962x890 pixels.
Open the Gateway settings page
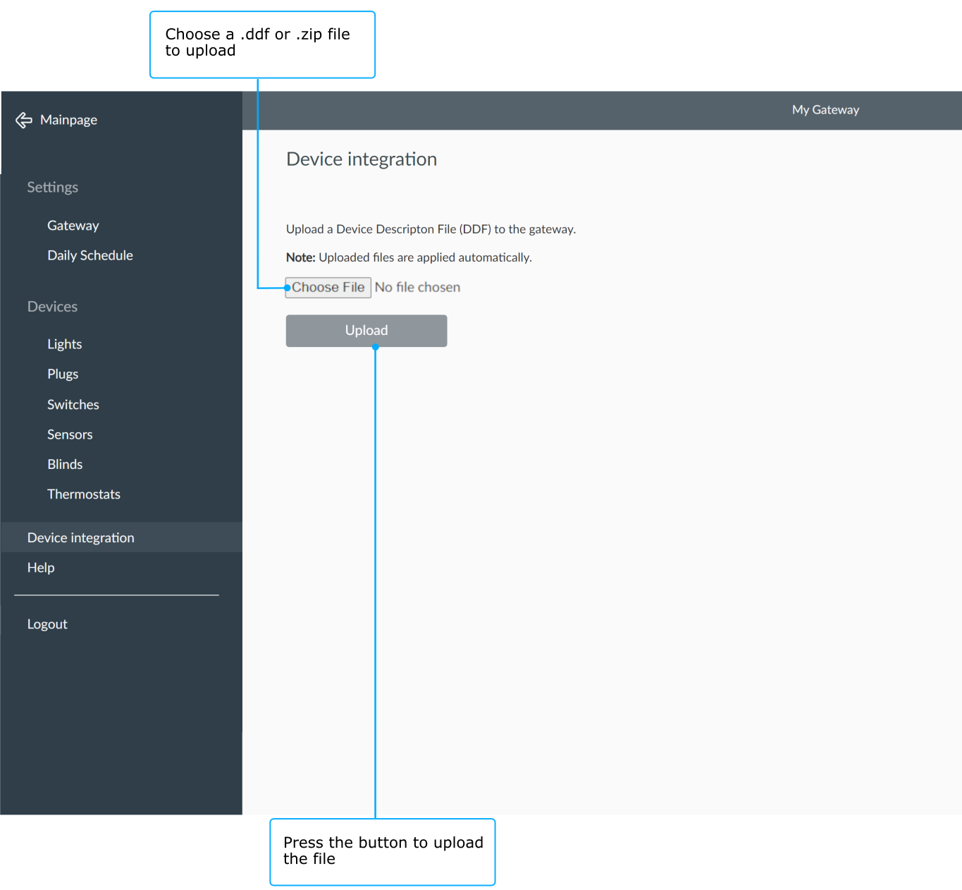tap(73, 226)
